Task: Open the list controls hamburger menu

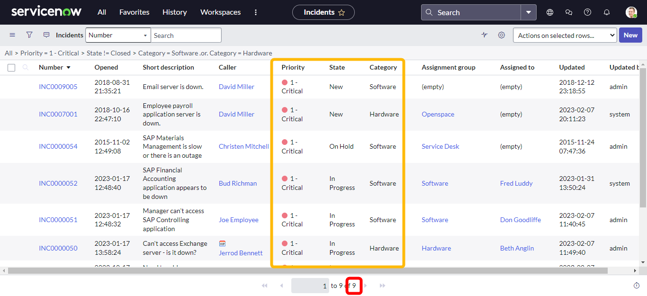Action: coord(12,35)
